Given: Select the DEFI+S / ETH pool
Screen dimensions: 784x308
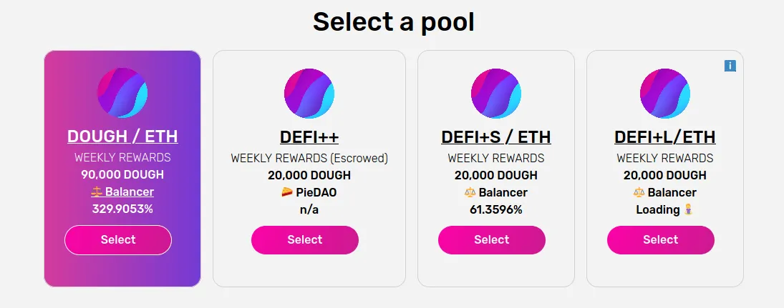Looking at the screenshot, I should pyautogui.click(x=492, y=239).
